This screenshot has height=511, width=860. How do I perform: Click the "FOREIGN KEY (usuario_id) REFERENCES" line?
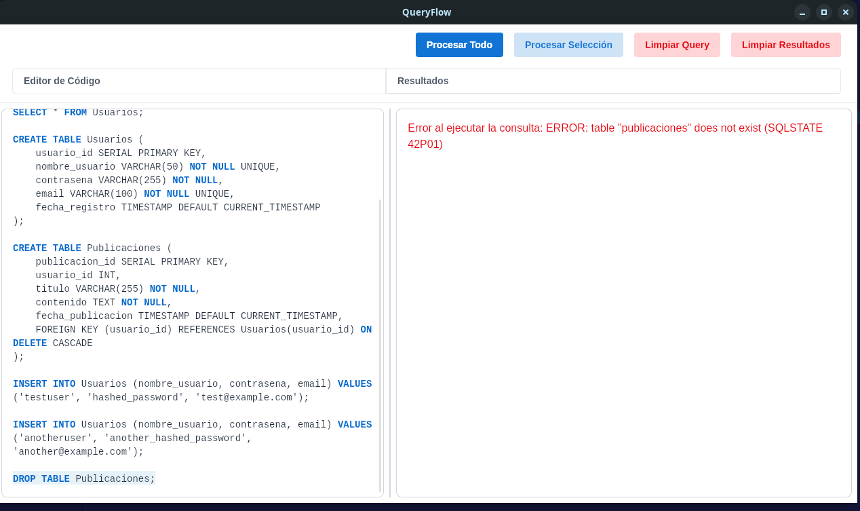pyautogui.click(x=203, y=330)
